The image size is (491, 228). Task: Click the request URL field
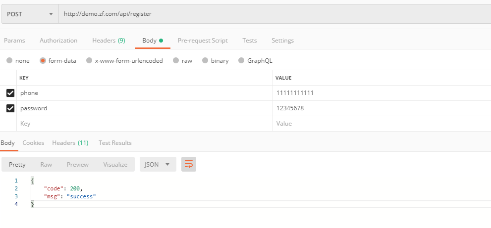click(274, 14)
